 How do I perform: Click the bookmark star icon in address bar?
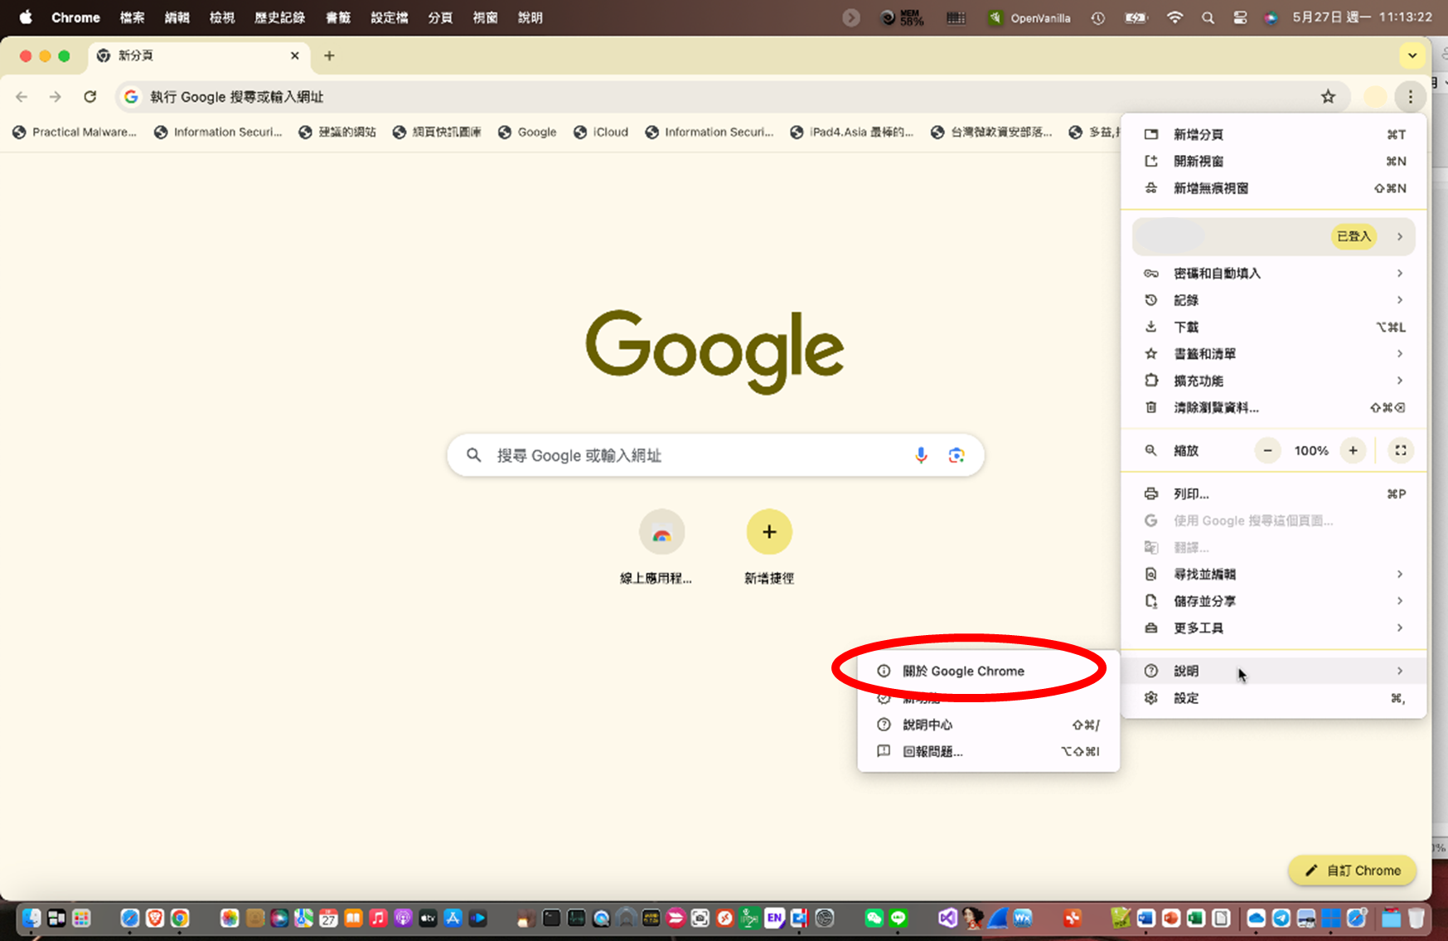[x=1328, y=97]
